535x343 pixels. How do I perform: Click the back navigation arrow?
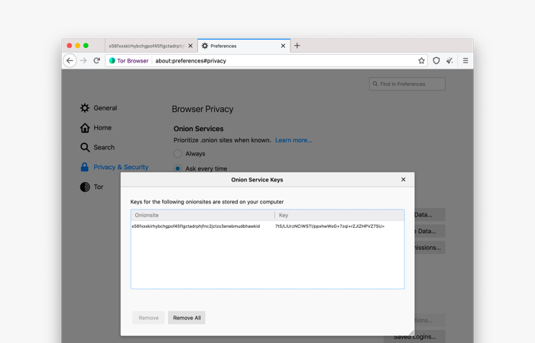click(x=70, y=61)
